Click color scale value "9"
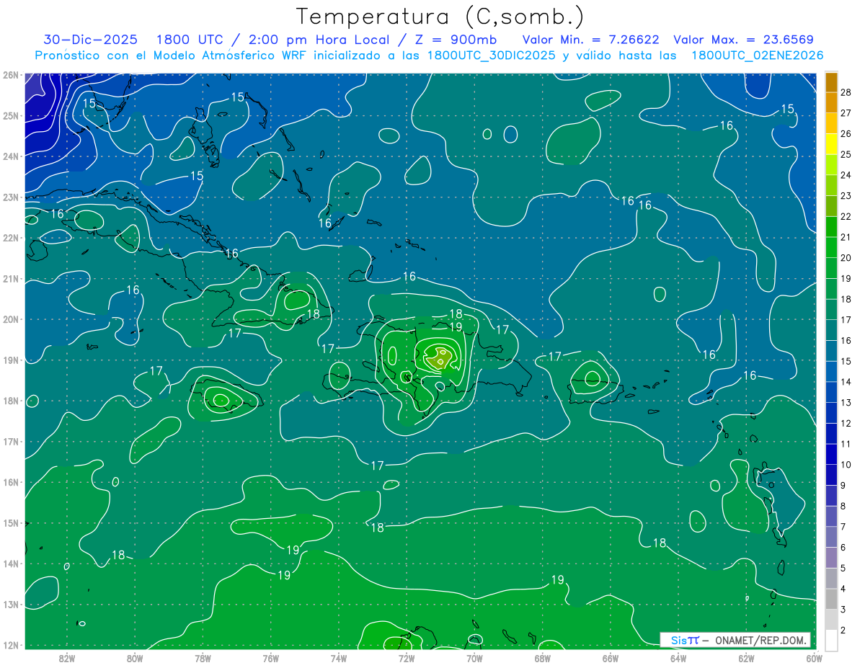Image resolution: width=865 pixels, height=668 pixels. click(x=843, y=486)
